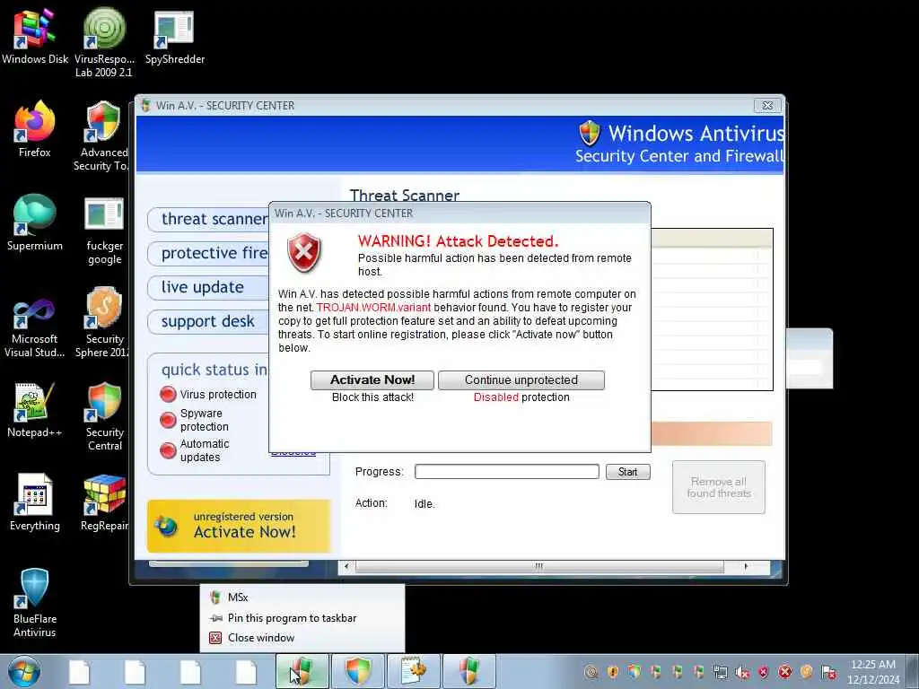Open the support desk tab
The width and height of the screenshot is (919, 689).
[x=208, y=322]
